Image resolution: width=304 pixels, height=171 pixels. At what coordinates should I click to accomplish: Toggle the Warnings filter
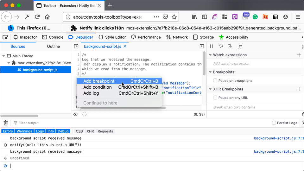(x=24, y=131)
